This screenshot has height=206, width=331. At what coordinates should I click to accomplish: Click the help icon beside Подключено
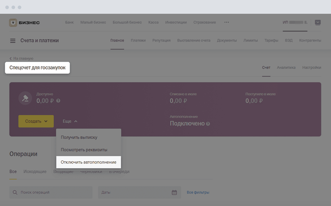(208, 124)
